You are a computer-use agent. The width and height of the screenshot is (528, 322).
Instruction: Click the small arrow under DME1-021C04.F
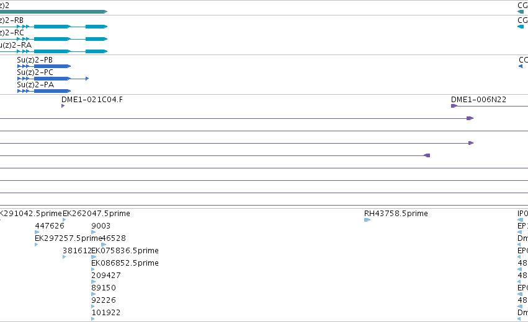click(63, 107)
